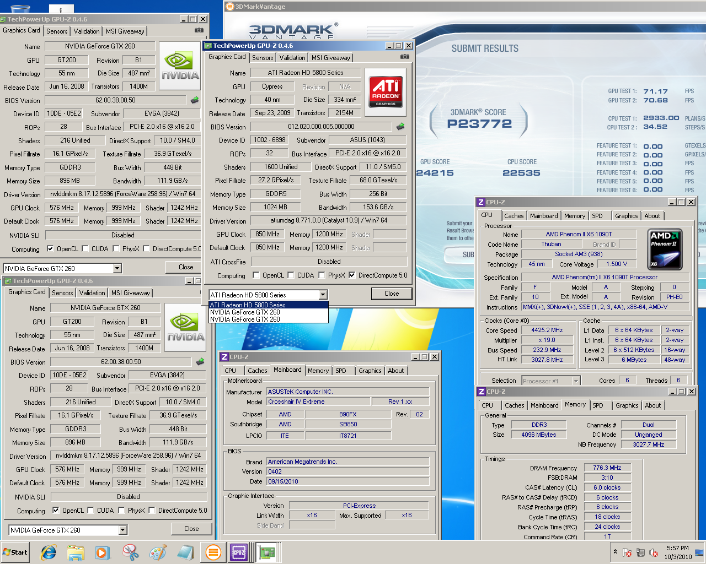Enable OpenCL checkbox in ATI GPU-Z window
The image size is (706, 564).
coord(256,275)
